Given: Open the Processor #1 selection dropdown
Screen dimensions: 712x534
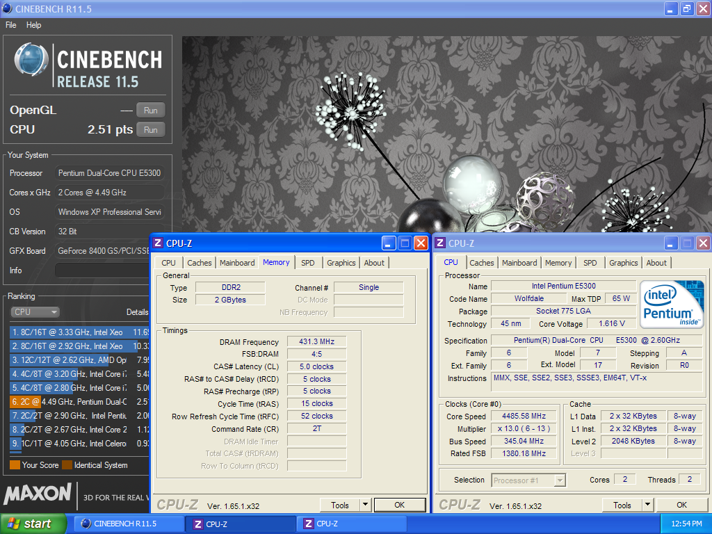Looking at the screenshot, I should pos(528,480).
